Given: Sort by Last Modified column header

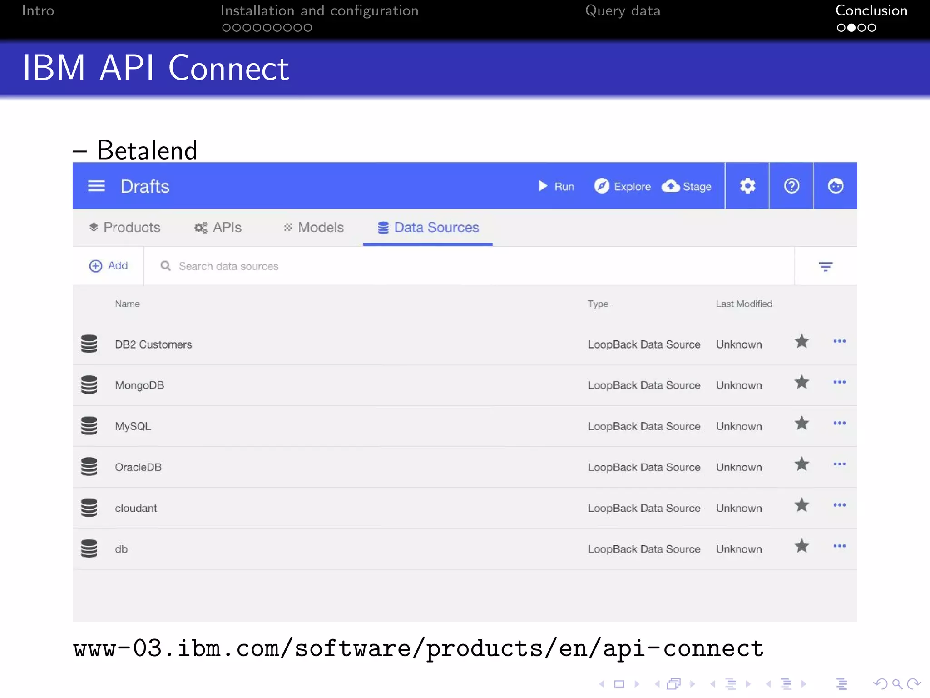Looking at the screenshot, I should click(744, 304).
